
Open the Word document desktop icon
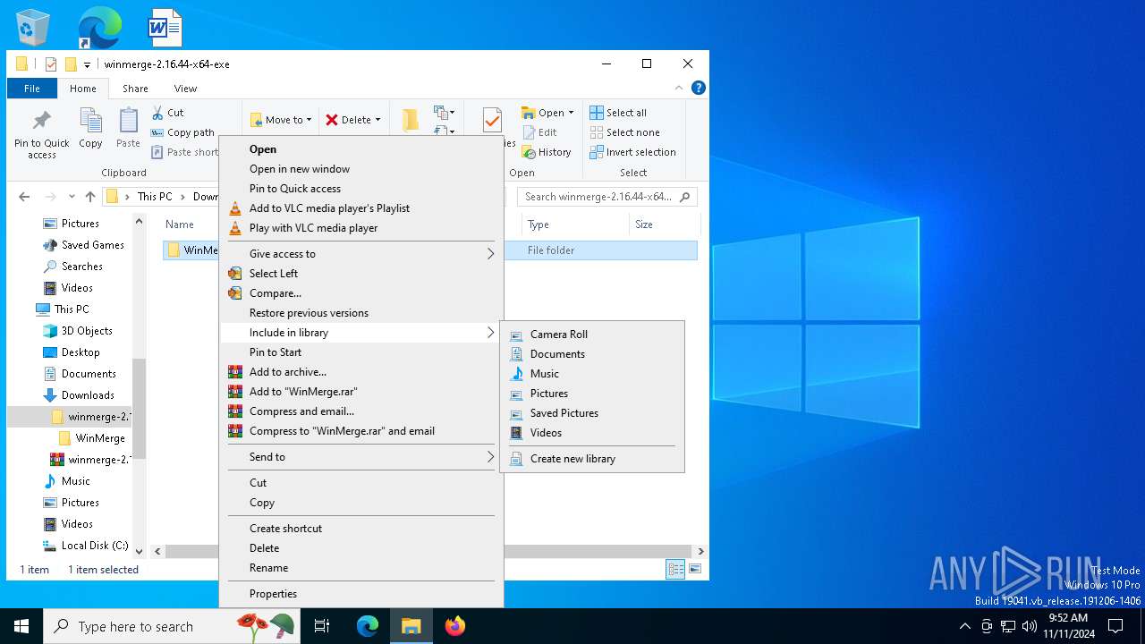tap(165, 27)
